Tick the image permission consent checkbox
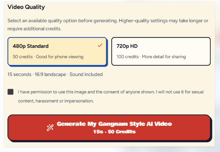Viewport: 220px width, 152px height. click(10, 92)
